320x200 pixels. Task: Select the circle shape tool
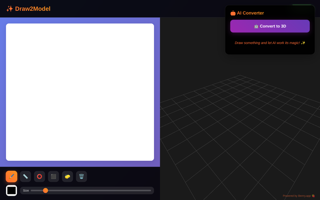click(39, 176)
